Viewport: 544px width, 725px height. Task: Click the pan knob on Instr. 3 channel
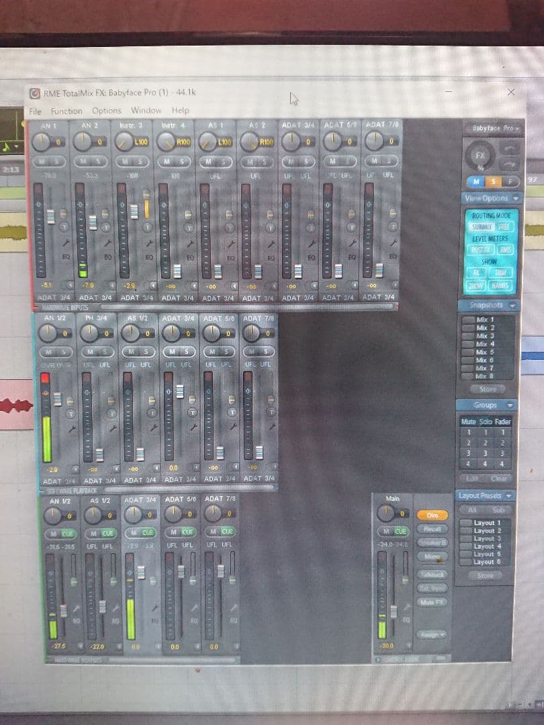click(x=123, y=141)
